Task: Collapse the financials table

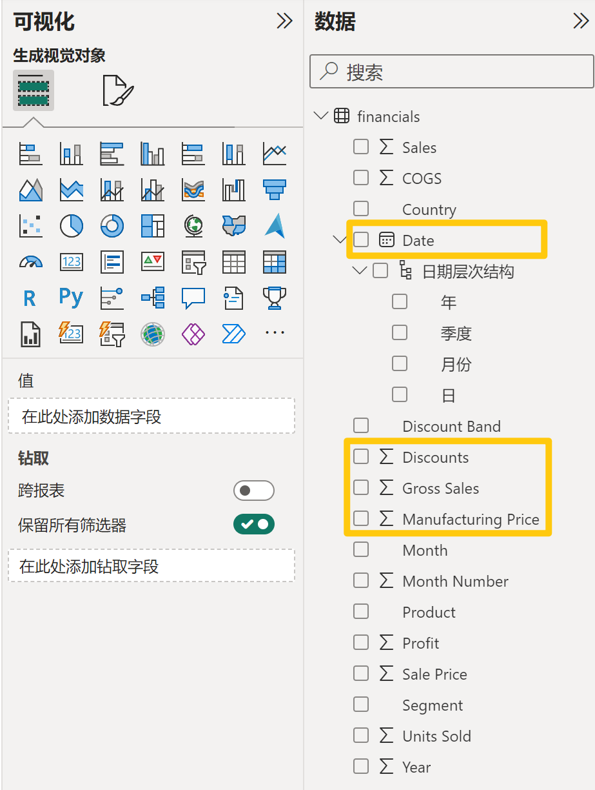Action: click(320, 116)
